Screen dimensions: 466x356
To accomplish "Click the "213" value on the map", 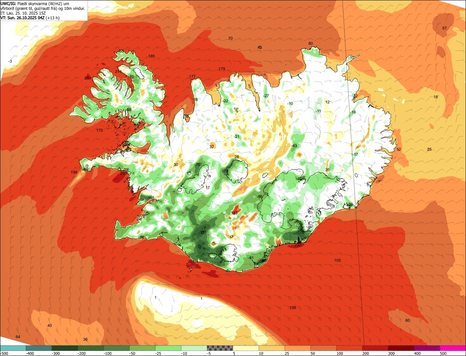I will (88, 78).
